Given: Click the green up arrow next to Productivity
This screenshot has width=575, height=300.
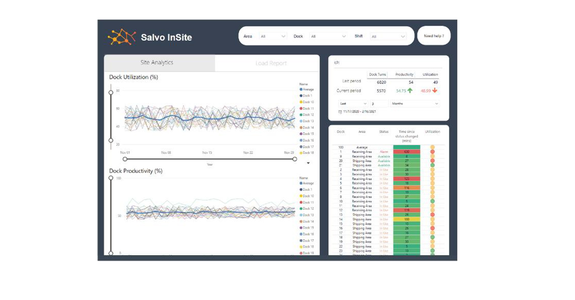Looking at the screenshot, I should pos(410,91).
